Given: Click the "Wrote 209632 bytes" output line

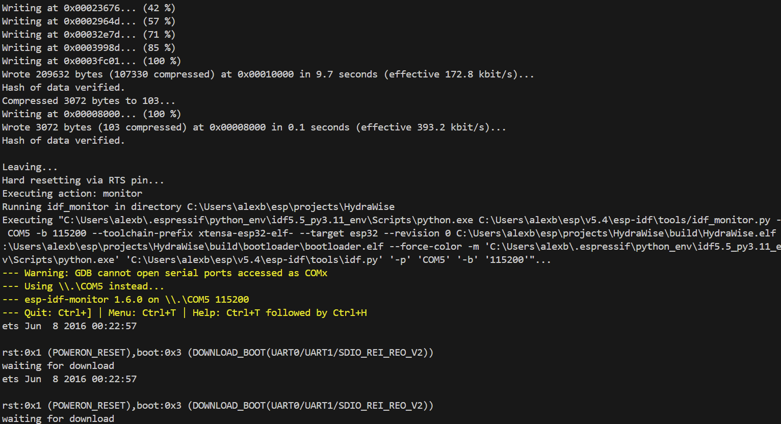Looking at the screenshot, I should (268, 74).
